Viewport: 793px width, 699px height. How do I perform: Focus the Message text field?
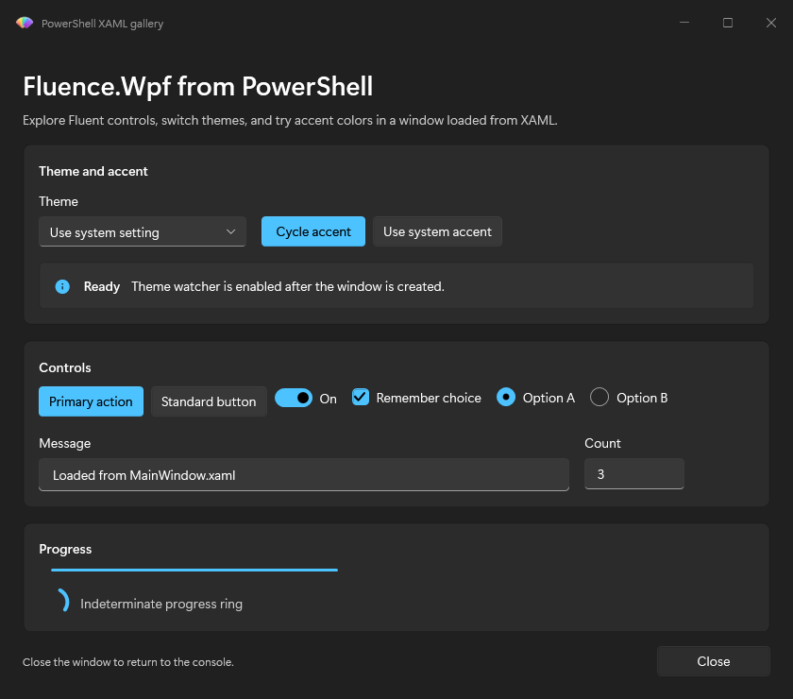[304, 475]
